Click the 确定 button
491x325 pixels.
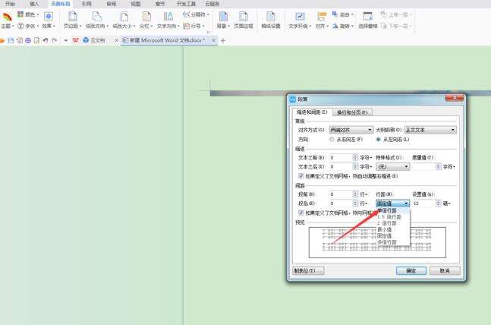click(411, 270)
